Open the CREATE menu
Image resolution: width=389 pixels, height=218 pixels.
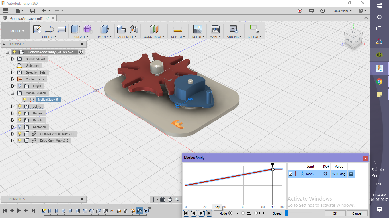click(81, 37)
